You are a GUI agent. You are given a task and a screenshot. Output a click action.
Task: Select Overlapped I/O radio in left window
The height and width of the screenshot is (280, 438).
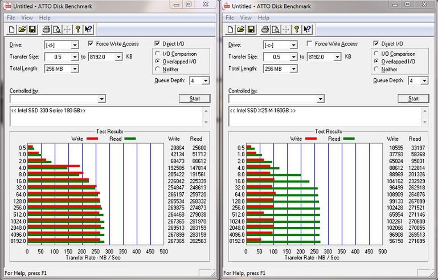[x=158, y=61]
